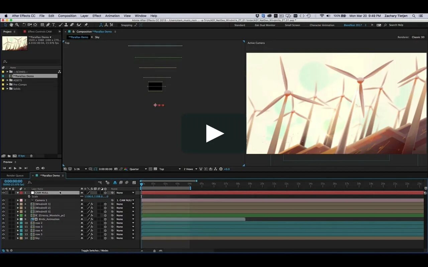Image resolution: width=428 pixels, height=267 pixels.
Task: Expand the Birds_Animation layer
Action: pos(18,219)
